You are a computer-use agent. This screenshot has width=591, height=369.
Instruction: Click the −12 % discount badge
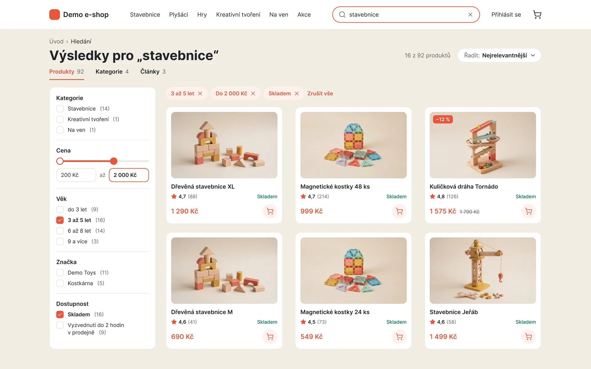pyautogui.click(x=443, y=119)
